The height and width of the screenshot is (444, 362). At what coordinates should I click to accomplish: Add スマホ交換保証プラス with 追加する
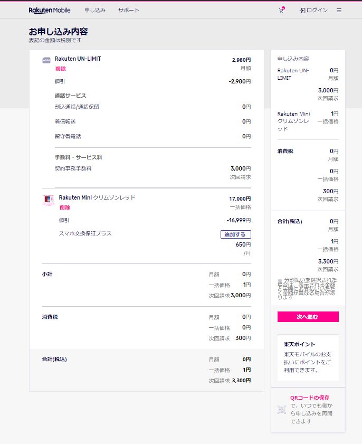click(x=236, y=234)
